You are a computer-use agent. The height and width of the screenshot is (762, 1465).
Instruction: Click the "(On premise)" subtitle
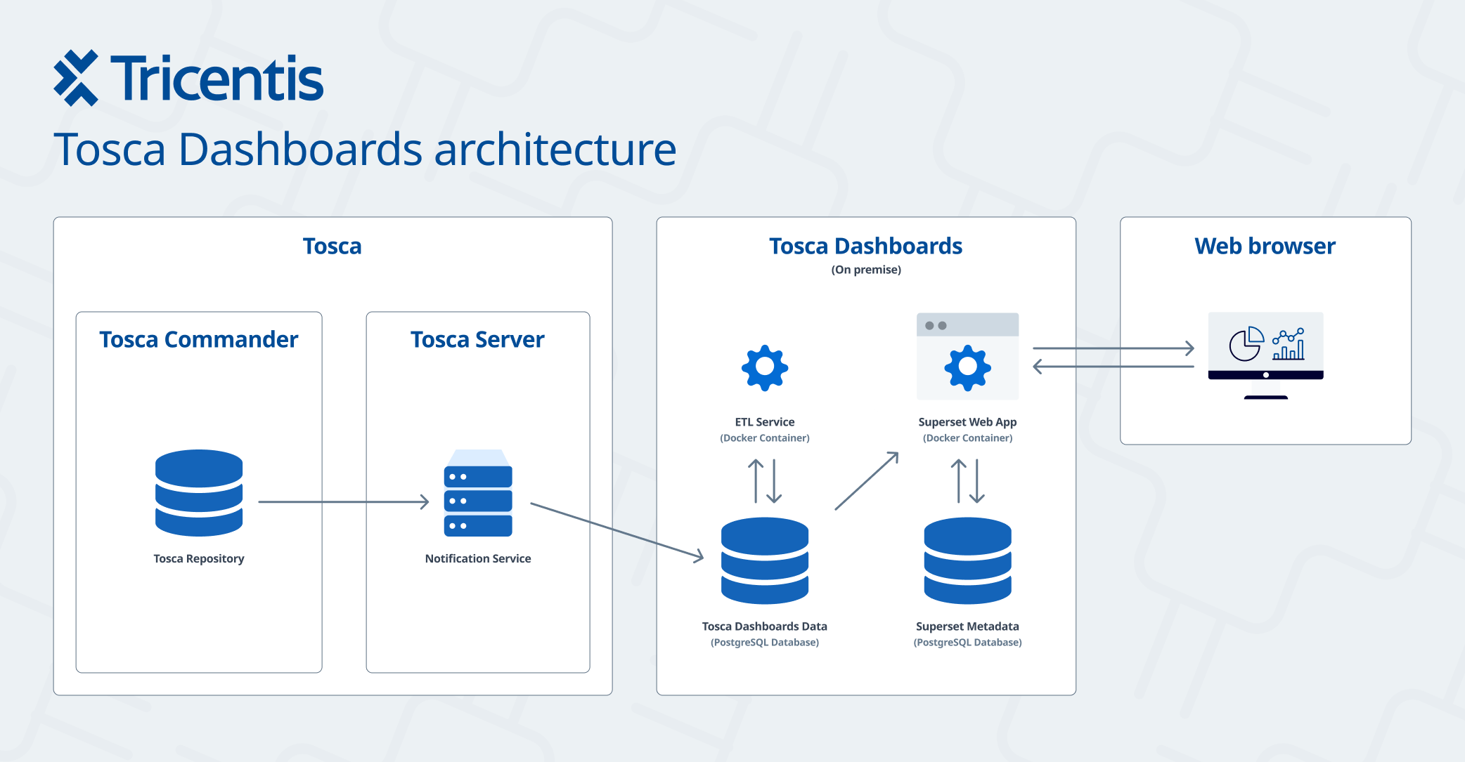click(x=866, y=270)
